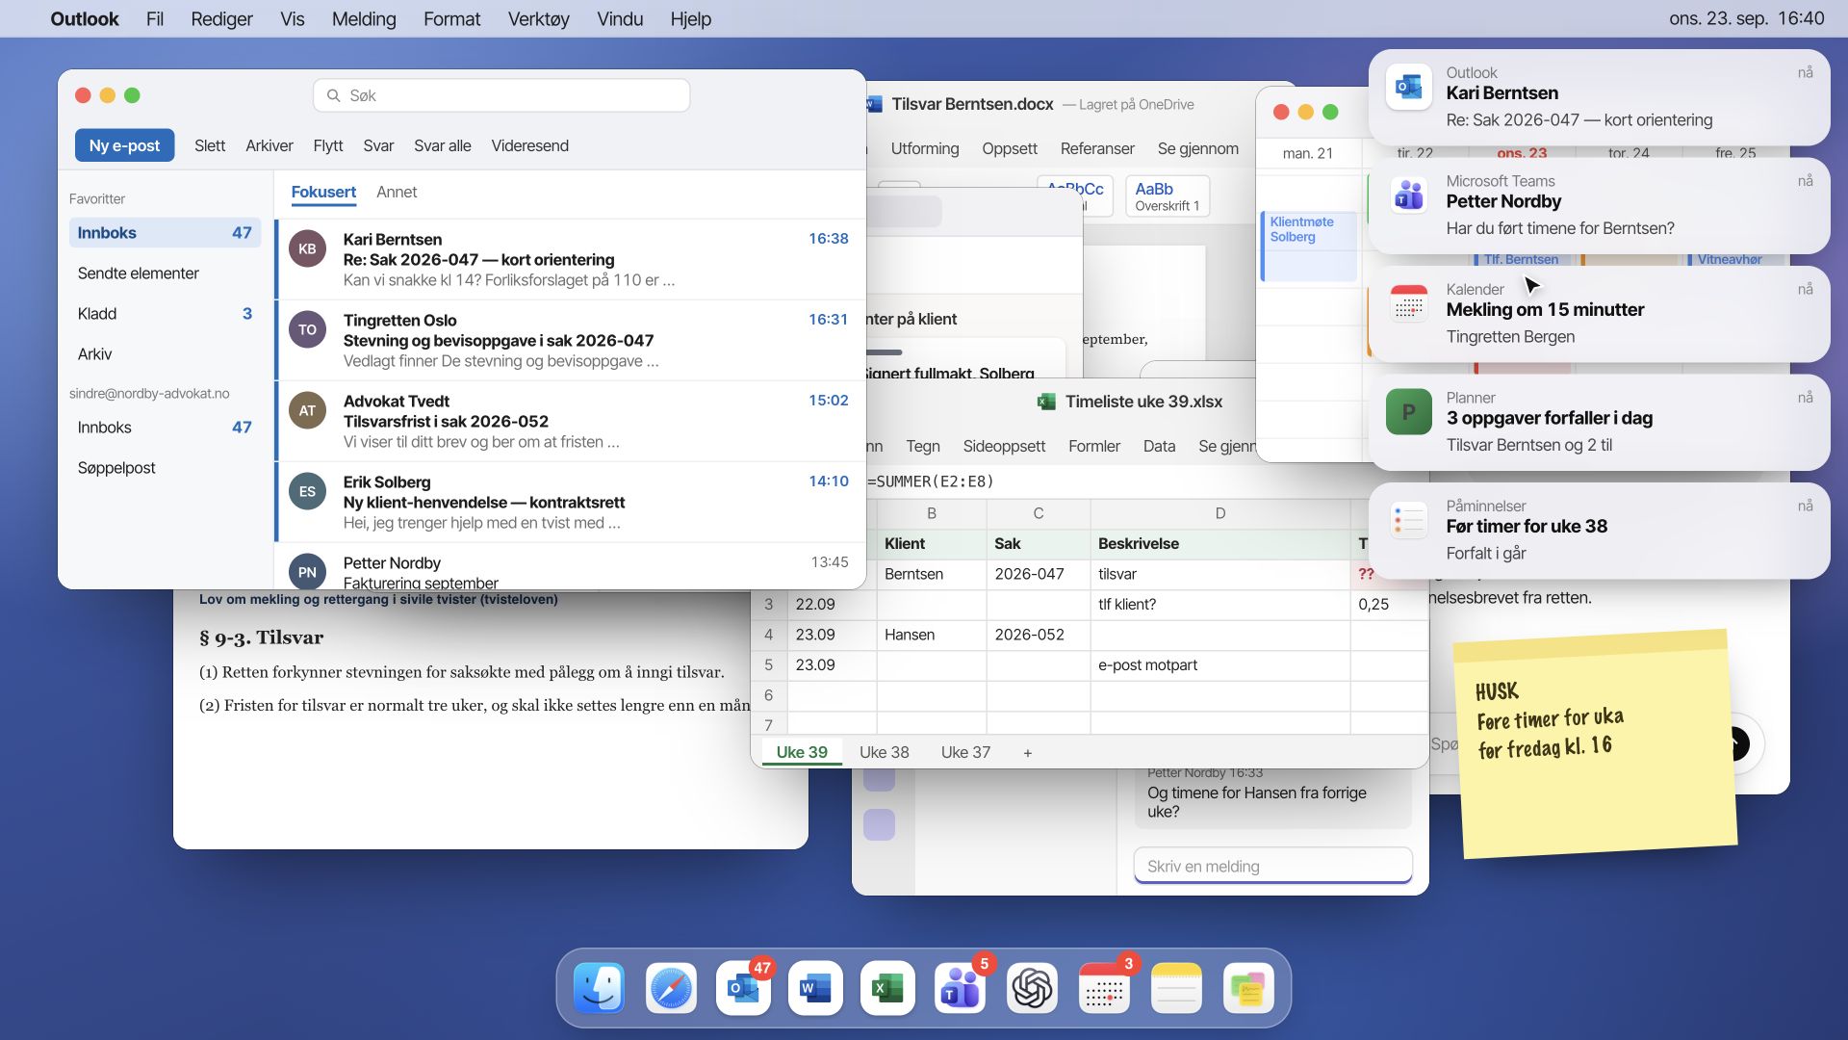The image size is (1848, 1040).
Task: Switch to the Uke 37 sheet tab
Action: click(x=965, y=752)
